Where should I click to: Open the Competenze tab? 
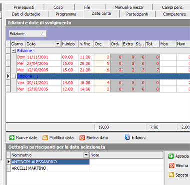pos(174,14)
